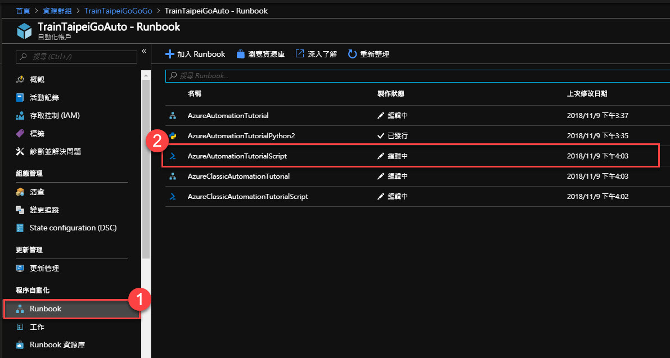Click the 活動記錄 icon in sidebar
The image size is (670, 358).
coord(20,98)
